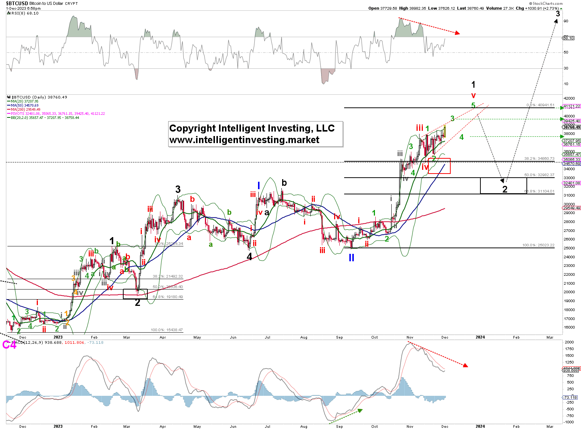The width and height of the screenshot is (581, 430).
Task: Click the '50.0%: 32982.37' Fibonacci label
Action: click(539, 175)
